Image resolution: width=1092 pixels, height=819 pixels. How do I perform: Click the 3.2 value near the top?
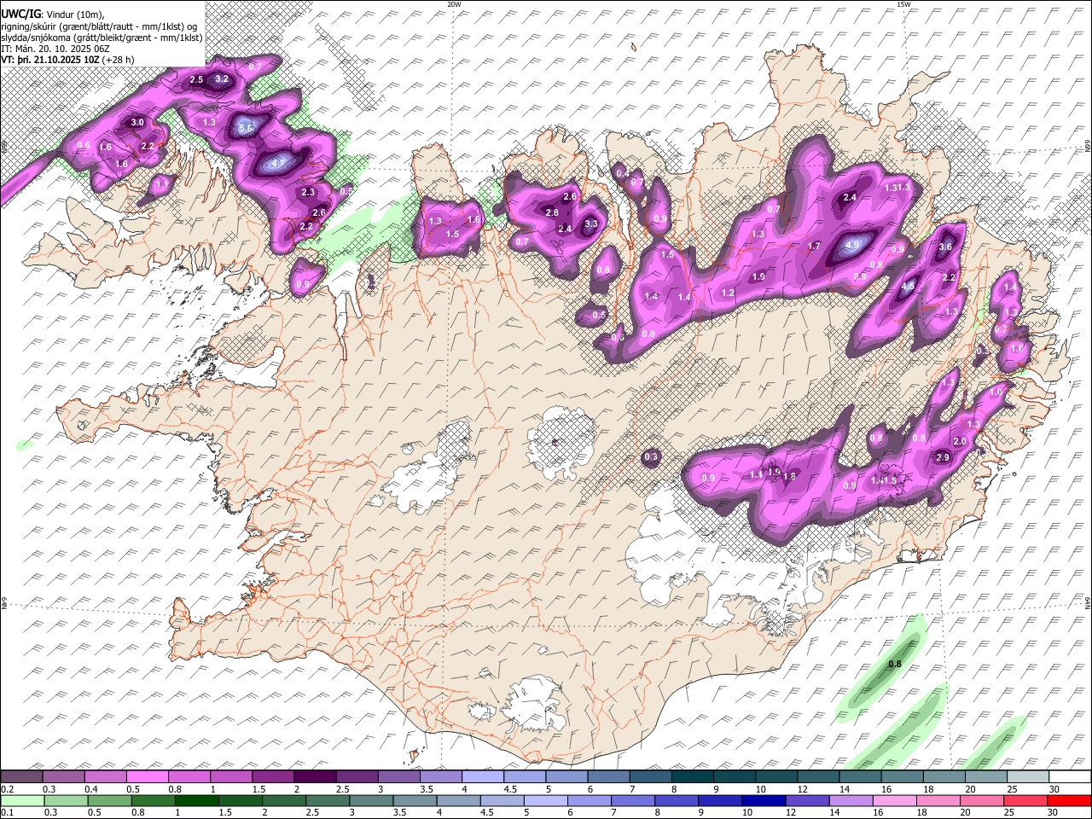pyautogui.click(x=222, y=79)
